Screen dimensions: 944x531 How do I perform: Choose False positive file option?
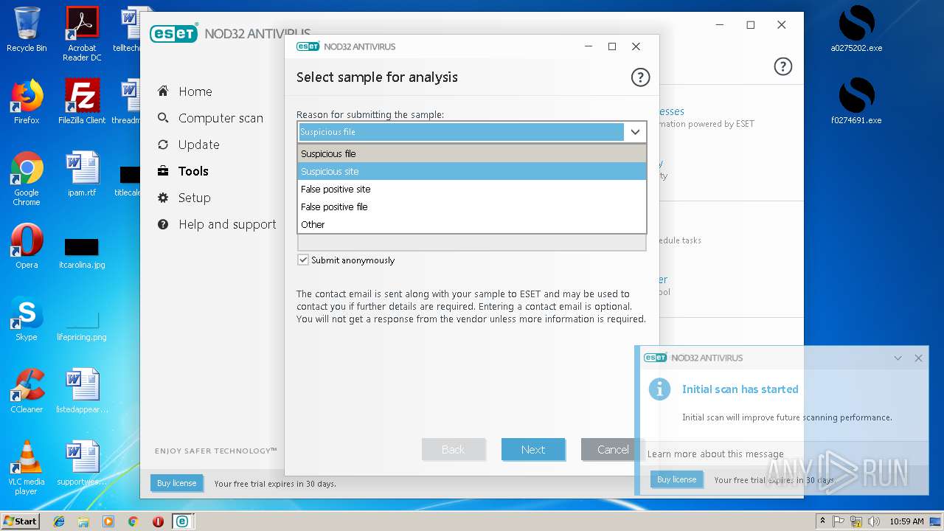click(472, 206)
